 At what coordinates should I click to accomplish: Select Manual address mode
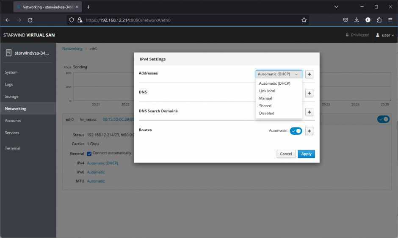point(265,98)
